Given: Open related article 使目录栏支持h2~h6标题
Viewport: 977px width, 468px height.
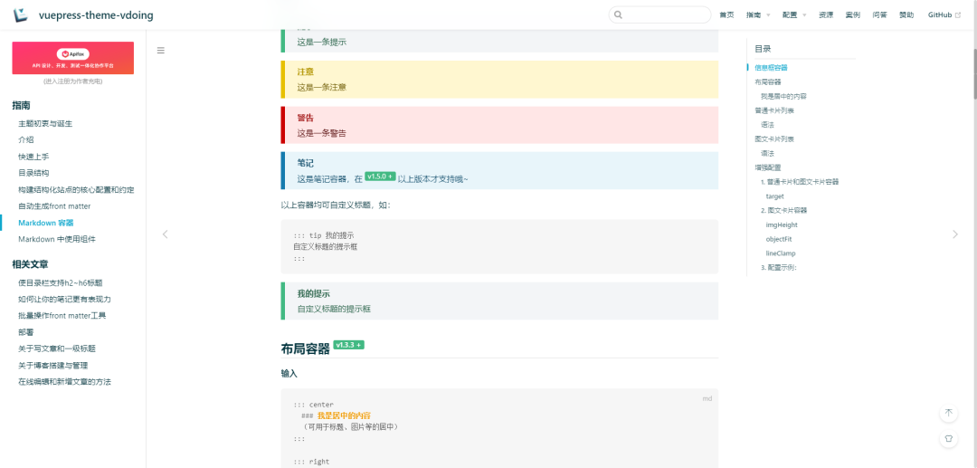Looking at the screenshot, I should tap(61, 282).
